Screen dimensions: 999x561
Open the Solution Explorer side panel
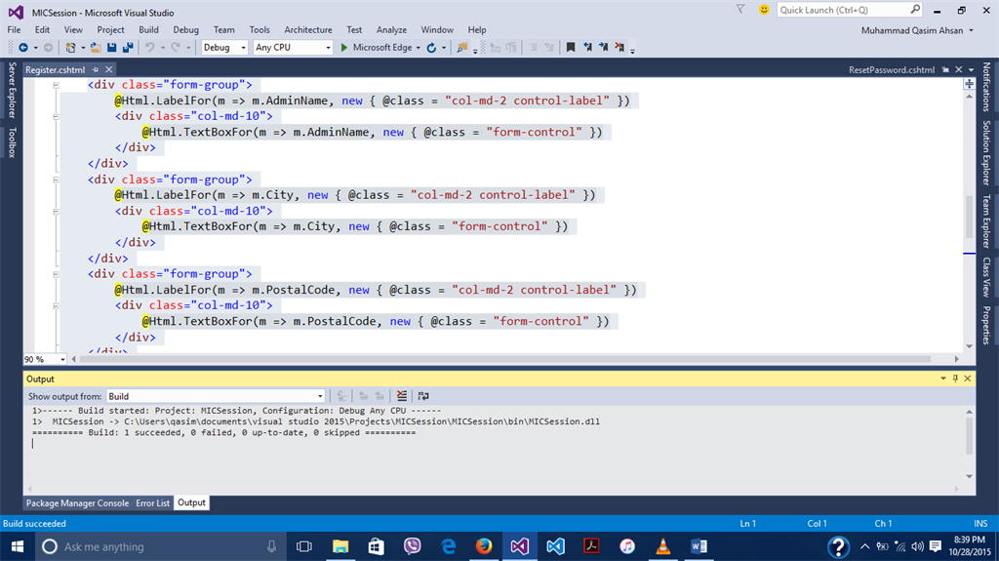(986, 153)
